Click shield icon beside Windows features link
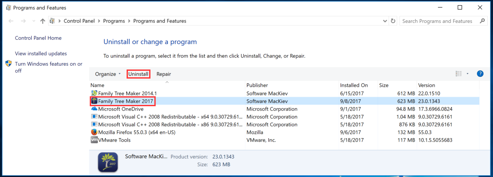Screen dimensions: 493x177 click(9, 63)
